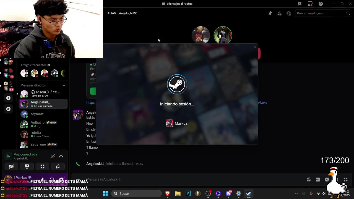This screenshot has height=199, width=354.
Task: Click the Steam logo loading indicator
Action: pos(177,84)
